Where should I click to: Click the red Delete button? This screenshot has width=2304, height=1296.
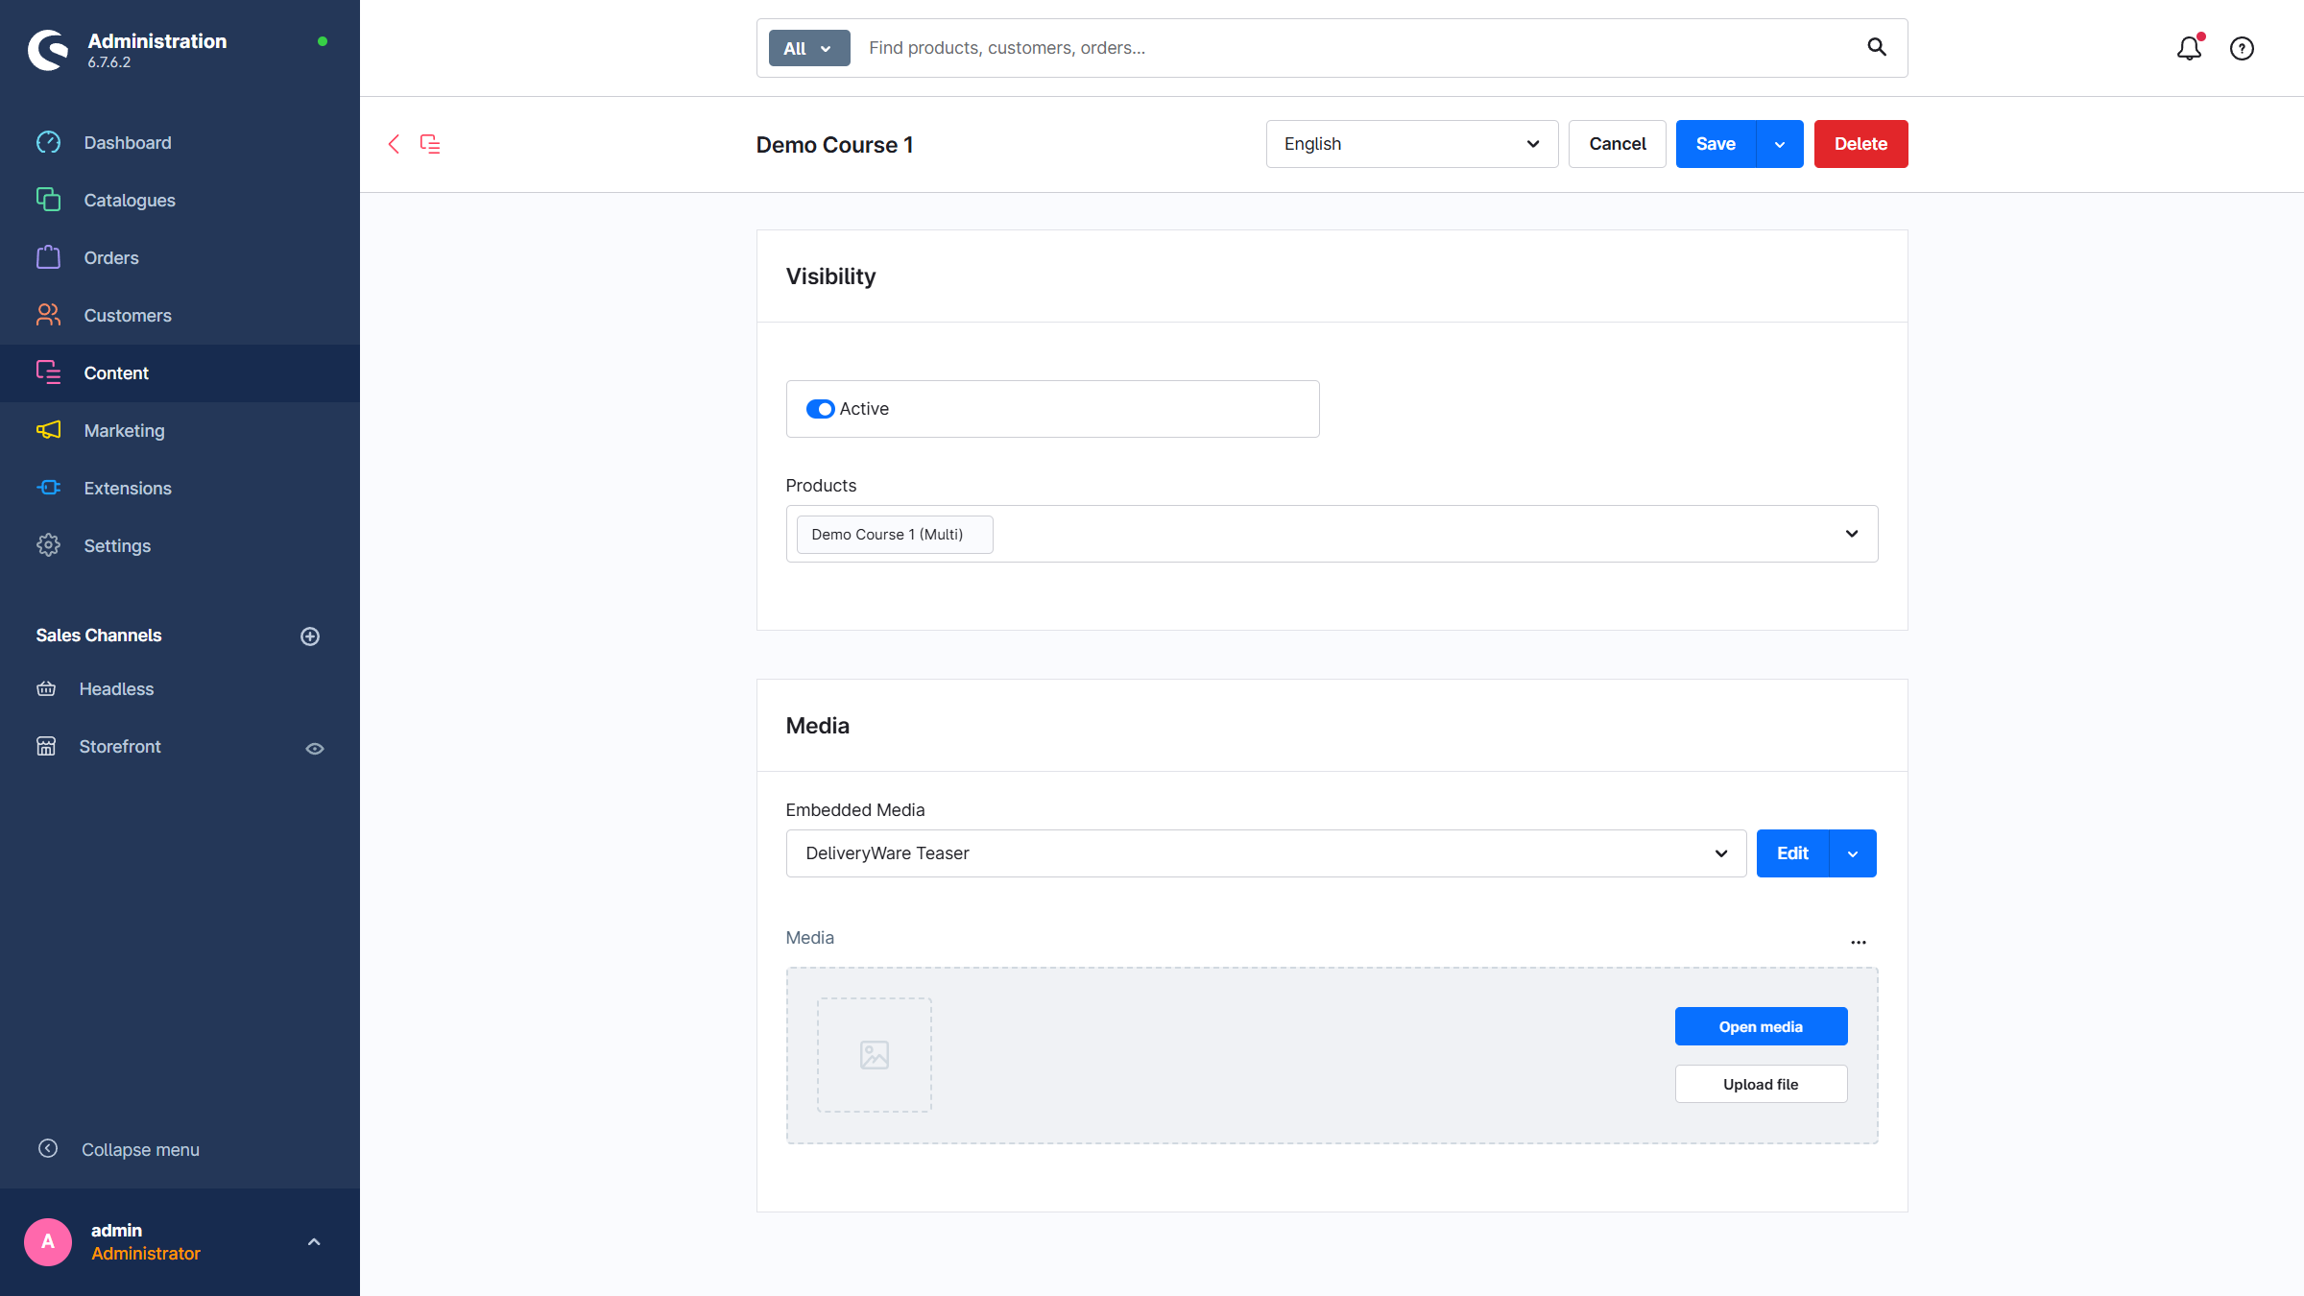pos(1860,144)
